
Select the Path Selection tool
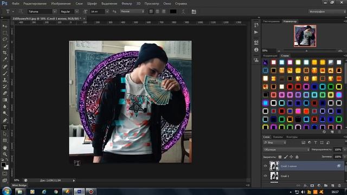coord(5,134)
